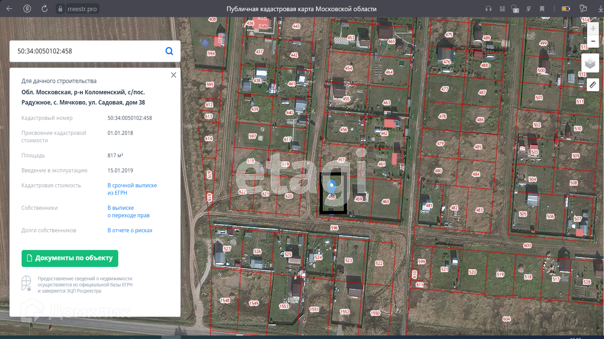Image resolution: width=604 pixels, height=339 pixels.
Task: Open the reader mode icon
Action: pyautogui.click(x=502, y=9)
